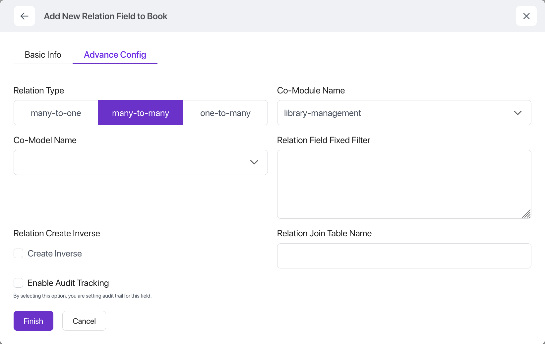Pick the one-to-many relation type
Image resolution: width=545 pixels, height=344 pixels.
click(225, 113)
